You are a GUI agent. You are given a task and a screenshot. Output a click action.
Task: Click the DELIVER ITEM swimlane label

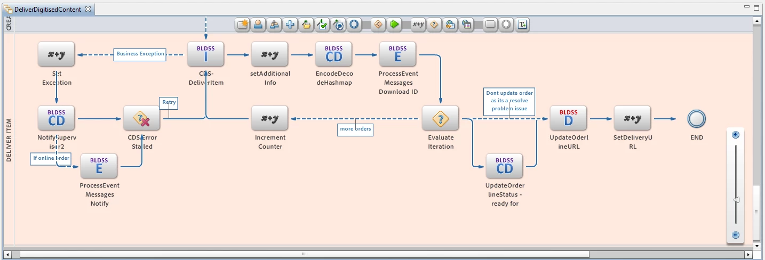pyautogui.click(x=9, y=140)
